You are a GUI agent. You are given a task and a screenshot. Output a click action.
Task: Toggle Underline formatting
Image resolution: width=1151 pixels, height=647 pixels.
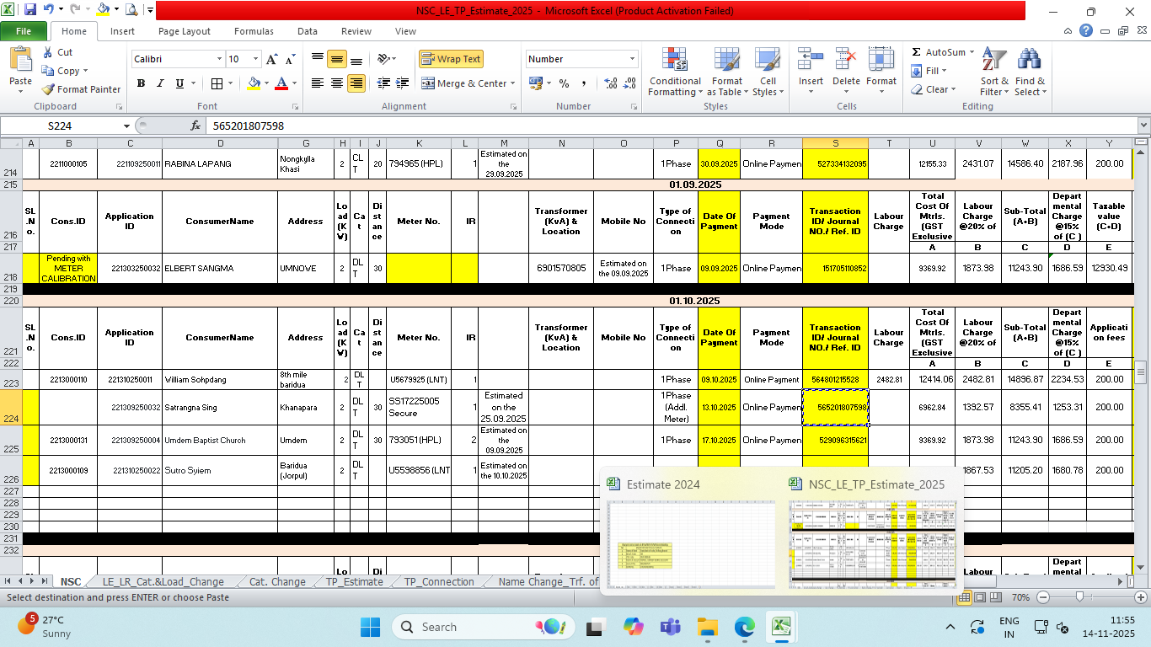[179, 83]
